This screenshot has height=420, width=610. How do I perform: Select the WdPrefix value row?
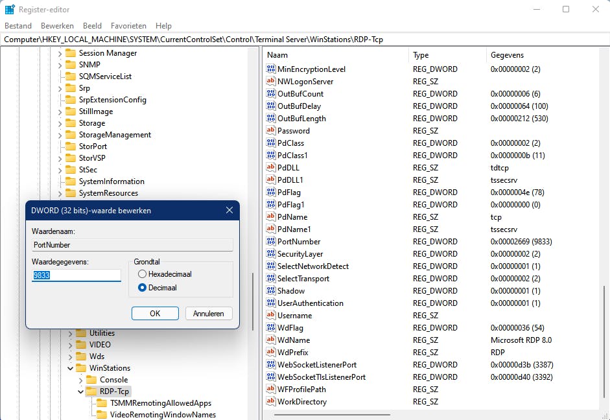click(x=430, y=353)
